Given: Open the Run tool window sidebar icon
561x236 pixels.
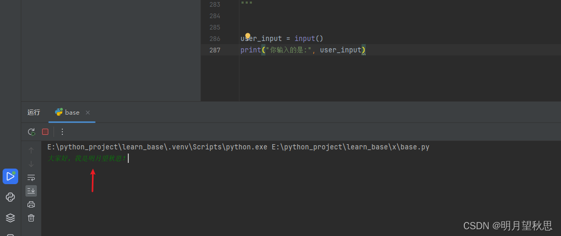Looking at the screenshot, I should click(x=10, y=176).
